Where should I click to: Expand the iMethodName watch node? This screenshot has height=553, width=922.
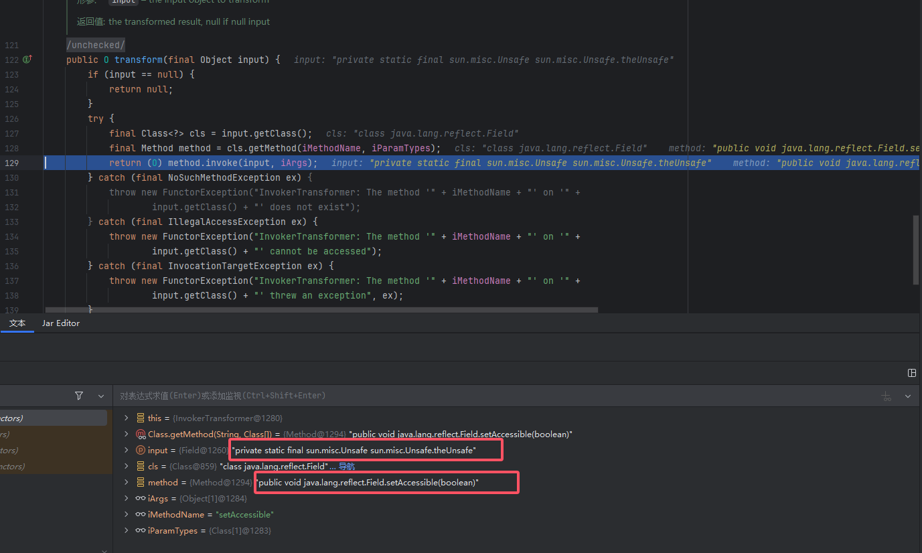(x=126, y=514)
